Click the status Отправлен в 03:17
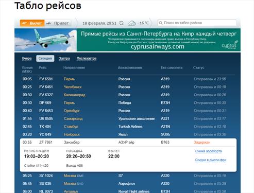 [210, 118]
